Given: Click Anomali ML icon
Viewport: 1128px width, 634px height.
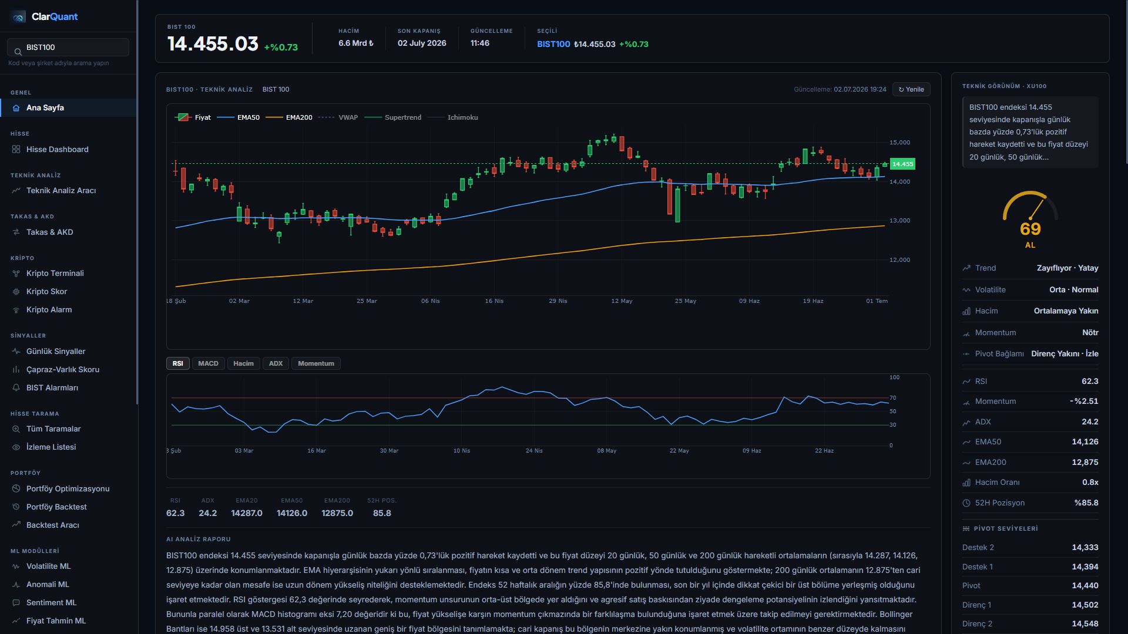Looking at the screenshot, I should pos(16,585).
